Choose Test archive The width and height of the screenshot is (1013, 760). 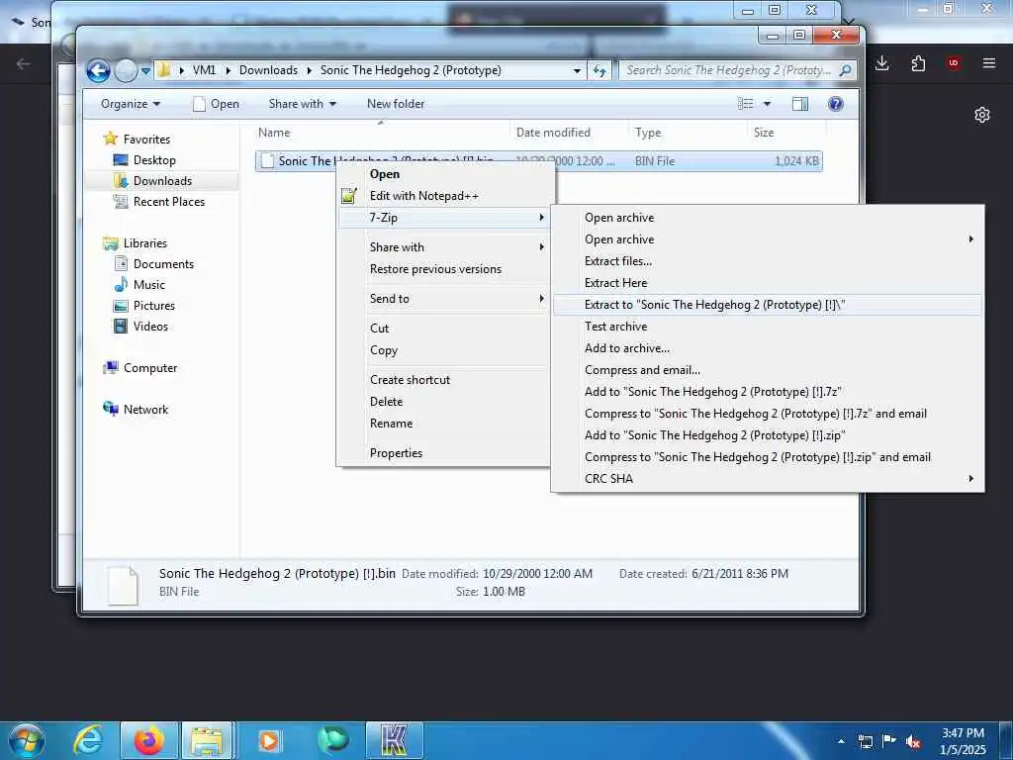(x=768, y=327)
